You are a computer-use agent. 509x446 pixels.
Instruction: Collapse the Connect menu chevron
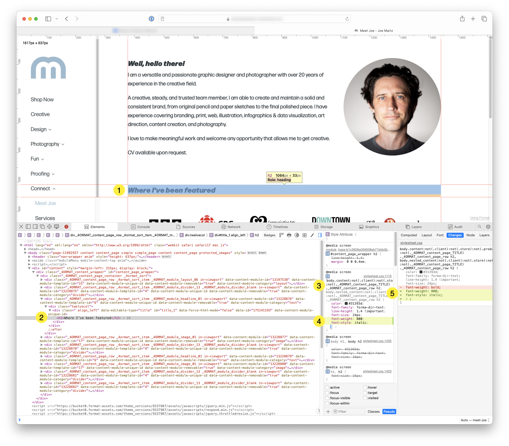pos(54,189)
